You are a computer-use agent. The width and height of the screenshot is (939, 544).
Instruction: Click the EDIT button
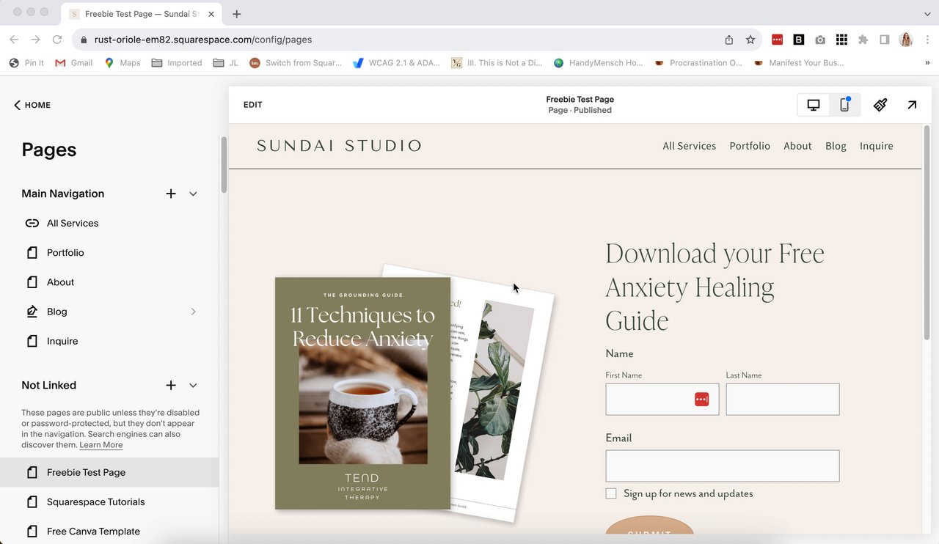point(253,105)
